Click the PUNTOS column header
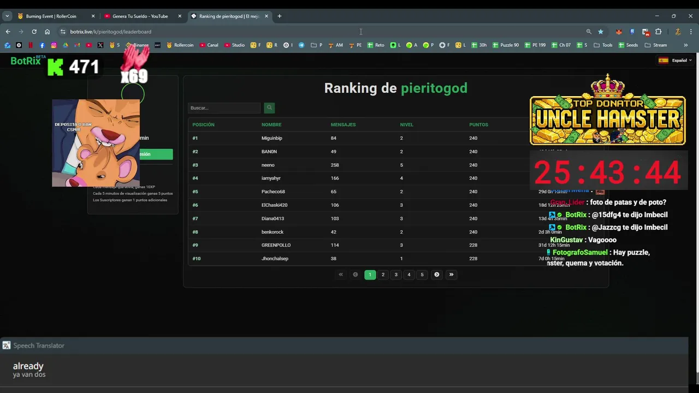 click(x=478, y=124)
